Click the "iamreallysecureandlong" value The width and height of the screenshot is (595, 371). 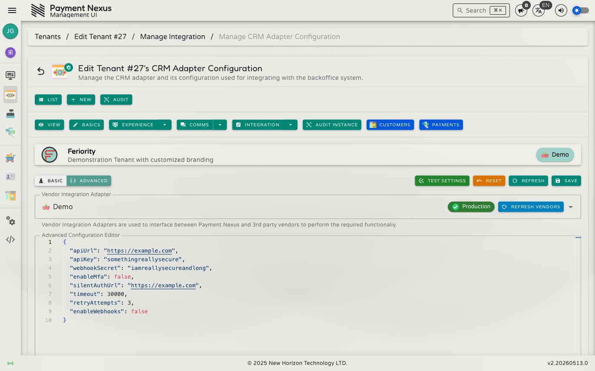pyautogui.click(x=168, y=268)
